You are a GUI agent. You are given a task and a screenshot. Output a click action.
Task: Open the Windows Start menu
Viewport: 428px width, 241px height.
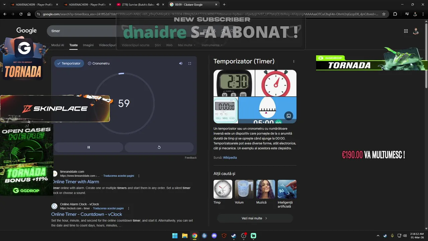pos(175,236)
